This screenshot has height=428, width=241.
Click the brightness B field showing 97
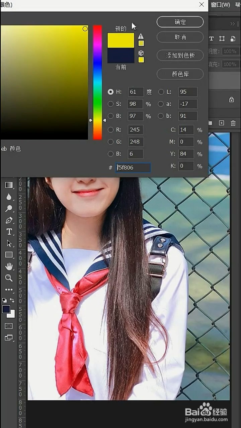tap(135, 116)
